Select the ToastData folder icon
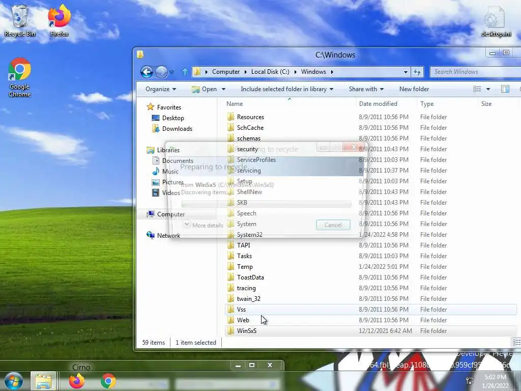The height and width of the screenshot is (391, 521). click(231, 277)
